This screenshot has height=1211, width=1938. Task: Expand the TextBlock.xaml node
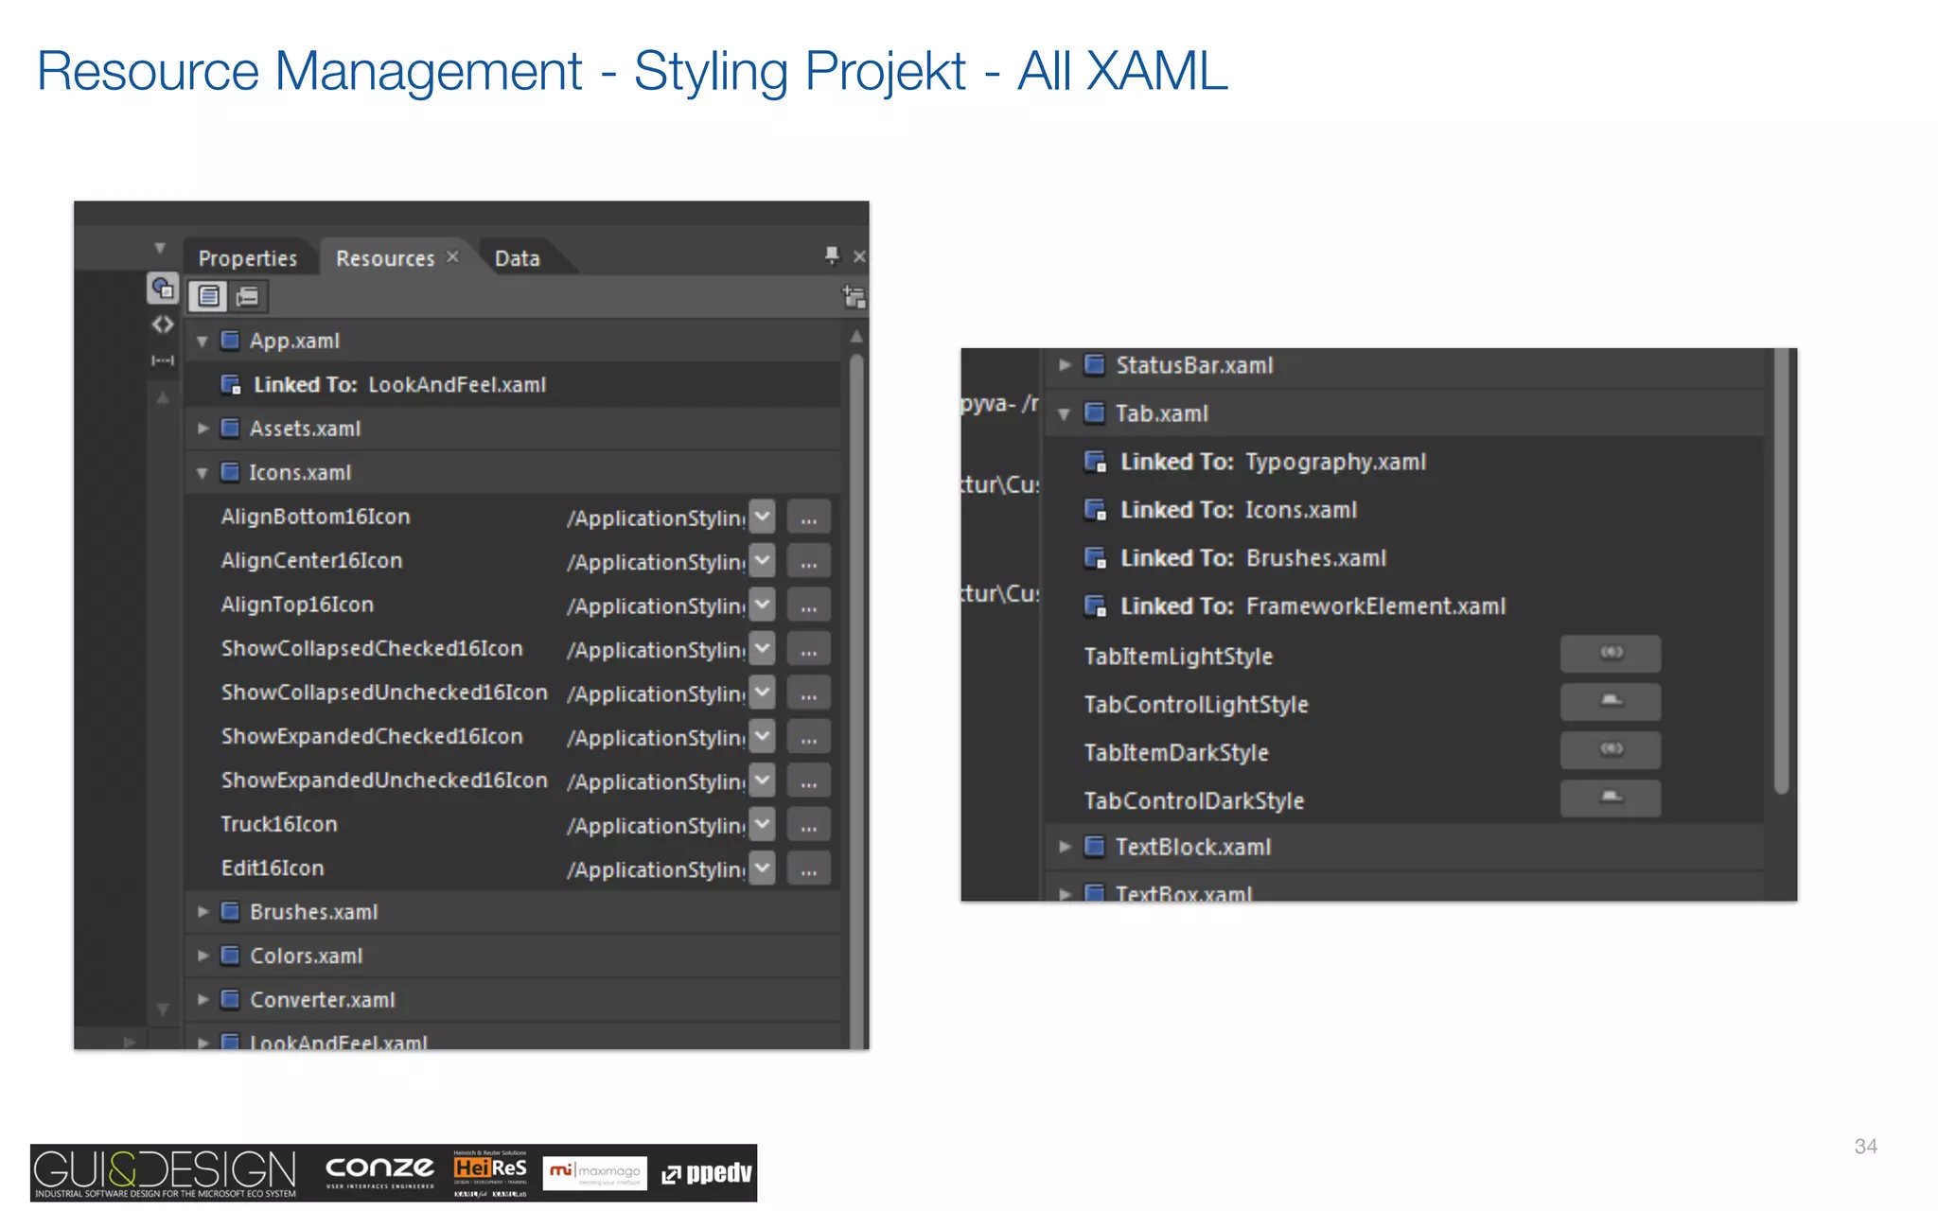click(1064, 847)
